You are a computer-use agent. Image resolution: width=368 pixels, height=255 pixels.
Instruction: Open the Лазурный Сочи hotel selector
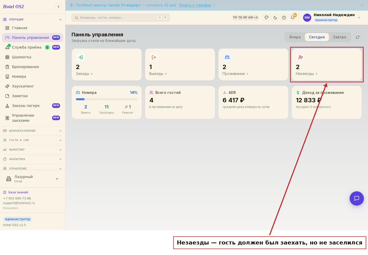(32, 179)
